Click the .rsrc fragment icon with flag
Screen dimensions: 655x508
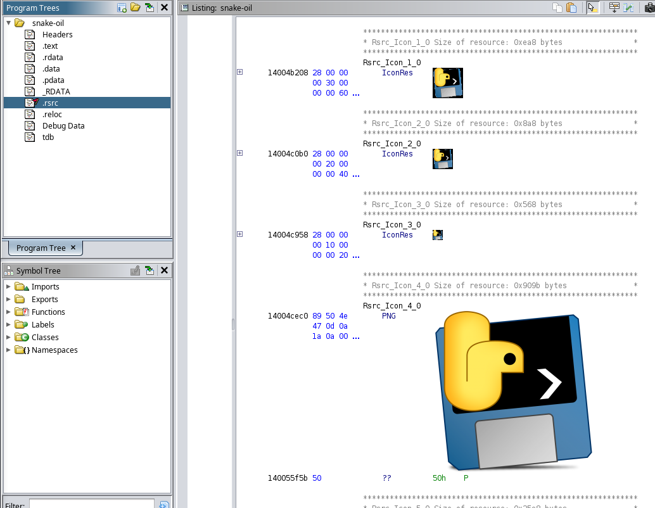(31, 103)
